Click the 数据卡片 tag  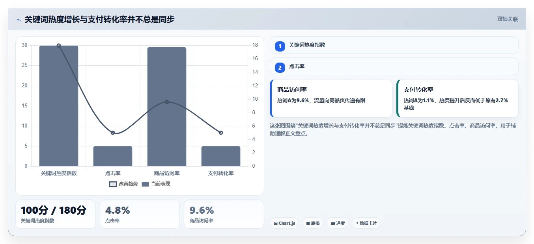click(366, 223)
